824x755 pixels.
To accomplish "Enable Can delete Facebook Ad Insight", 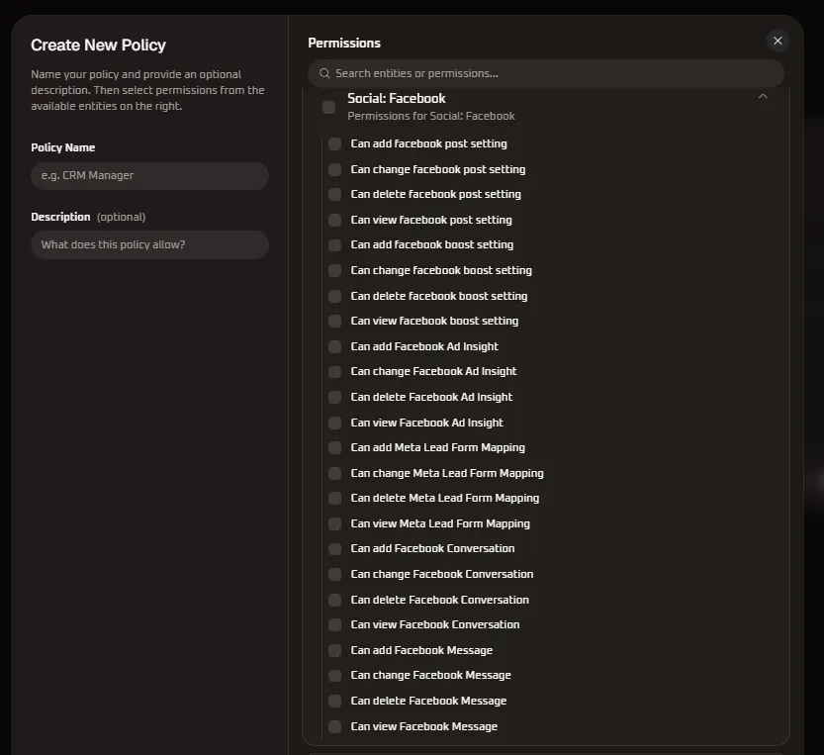I will coord(334,397).
